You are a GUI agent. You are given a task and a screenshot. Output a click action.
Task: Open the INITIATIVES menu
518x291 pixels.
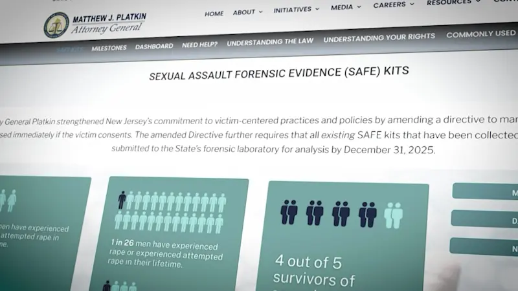tap(293, 10)
